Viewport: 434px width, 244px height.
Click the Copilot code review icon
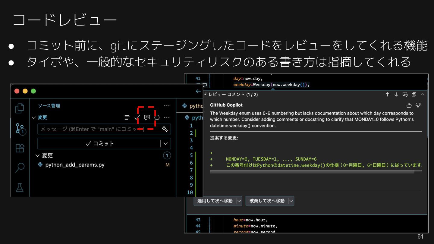coord(147,117)
